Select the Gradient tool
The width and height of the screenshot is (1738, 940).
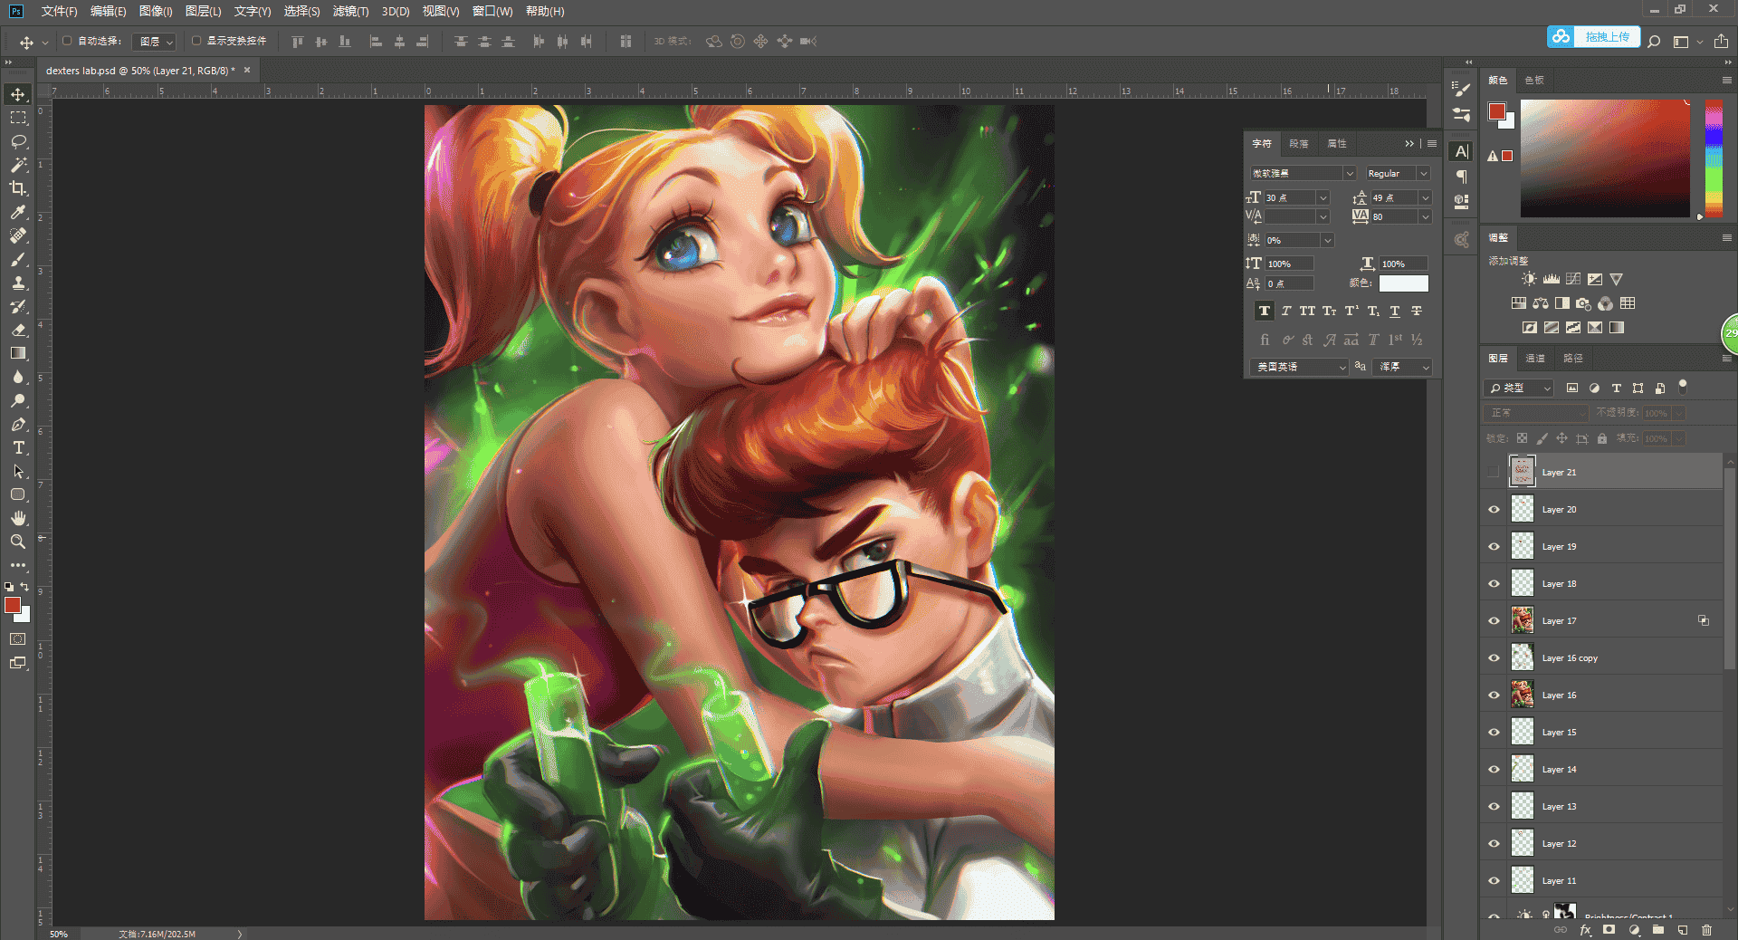pos(18,353)
